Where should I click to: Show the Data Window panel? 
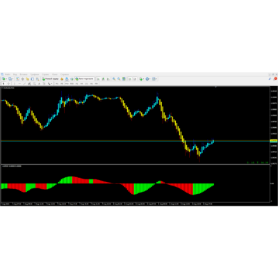coord(22,79)
